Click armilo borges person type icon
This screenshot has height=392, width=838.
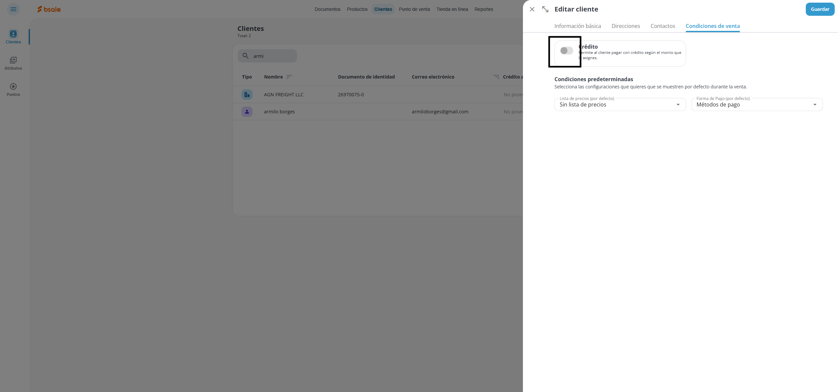(x=247, y=112)
